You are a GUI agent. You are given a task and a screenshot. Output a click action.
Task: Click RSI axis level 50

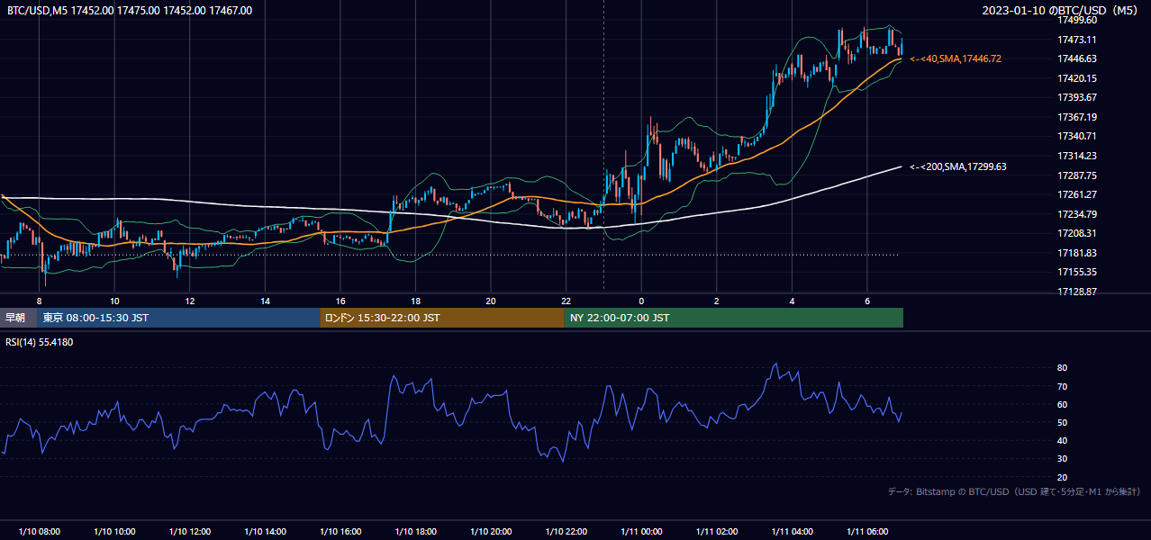[1062, 422]
